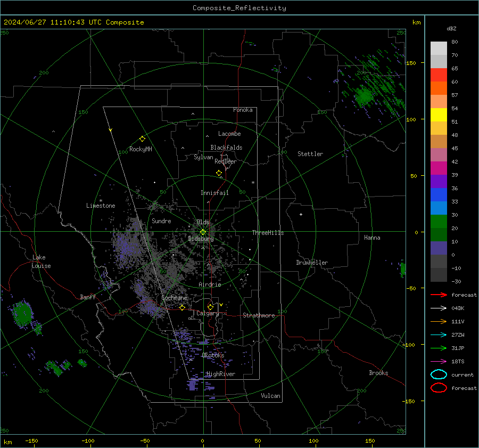Click the Okotoks map label
The height and width of the screenshot is (448, 479).
coord(213,355)
